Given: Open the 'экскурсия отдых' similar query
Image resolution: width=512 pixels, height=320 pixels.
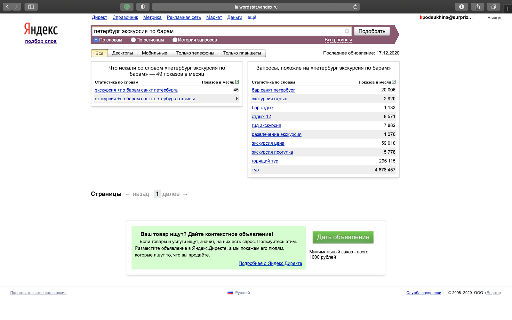Looking at the screenshot, I should click(x=269, y=99).
